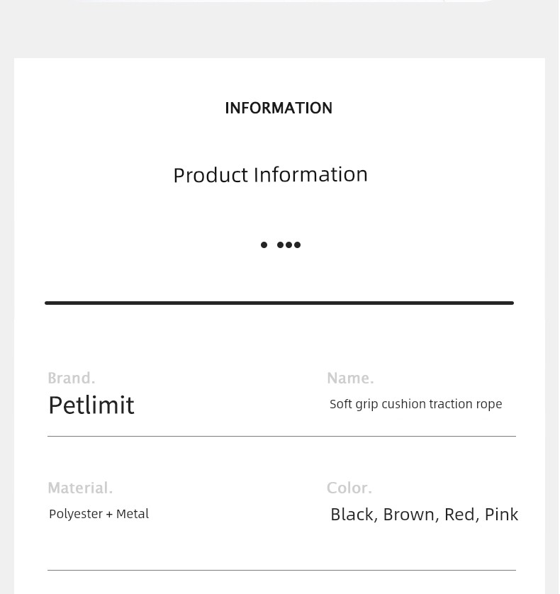Viewport: 560px width, 594px height.
Task: Select the Product Information title
Action: coord(271,175)
